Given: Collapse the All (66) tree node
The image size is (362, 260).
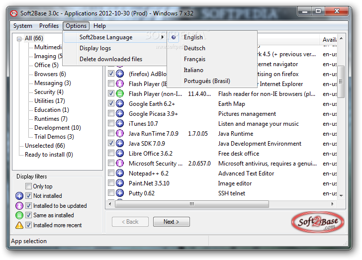Looking at the screenshot, I should [19, 39].
